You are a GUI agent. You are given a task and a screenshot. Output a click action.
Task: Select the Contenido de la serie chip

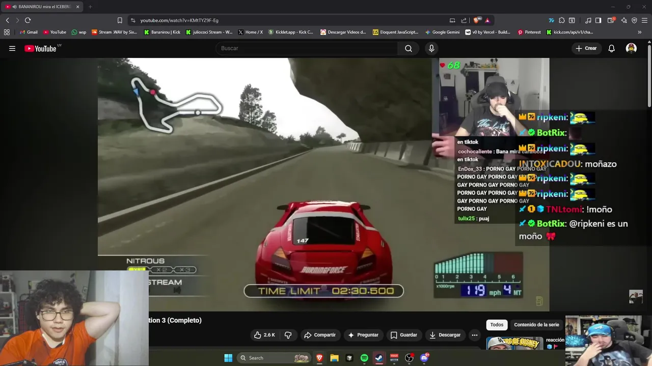click(536, 325)
